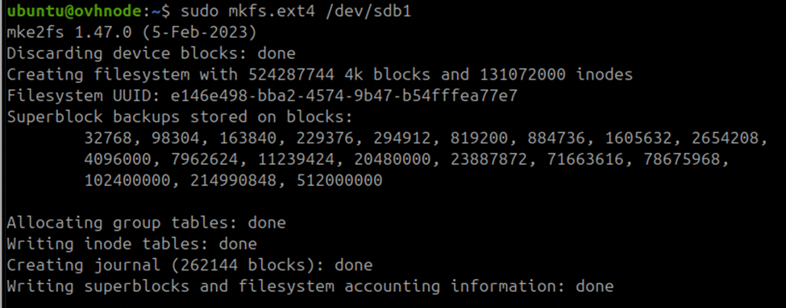Click the superblock backup number 4096000
The height and width of the screenshot is (308, 786).
pos(118,159)
